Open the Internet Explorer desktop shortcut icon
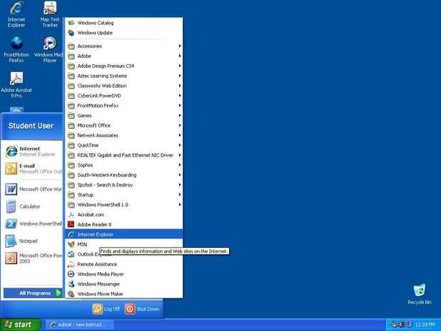 [x=16, y=8]
